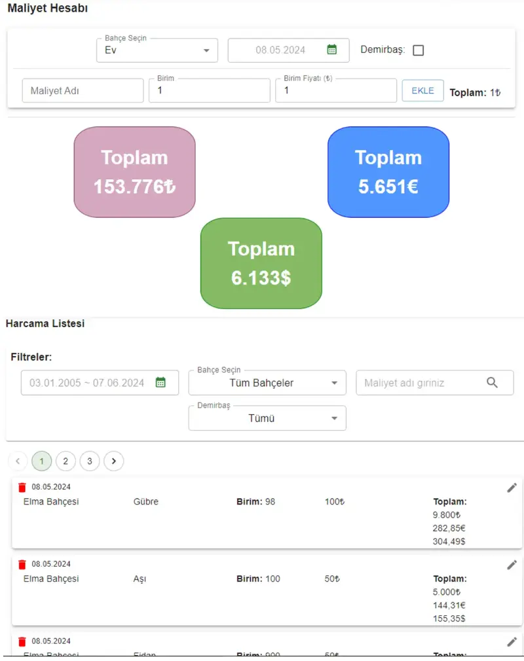Screen dimensions: 524x661
Task: Go to next page with right arrow
Action: [113, 461]
